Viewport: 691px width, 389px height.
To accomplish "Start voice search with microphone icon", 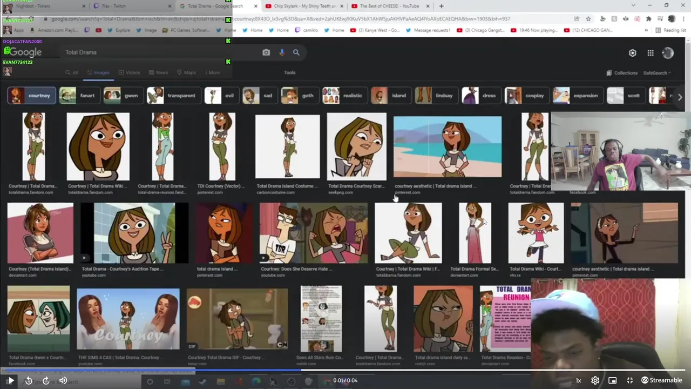I will pos(282,52).
